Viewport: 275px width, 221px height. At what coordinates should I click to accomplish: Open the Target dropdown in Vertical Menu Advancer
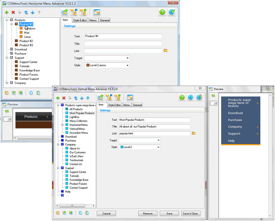coord(158,140)
